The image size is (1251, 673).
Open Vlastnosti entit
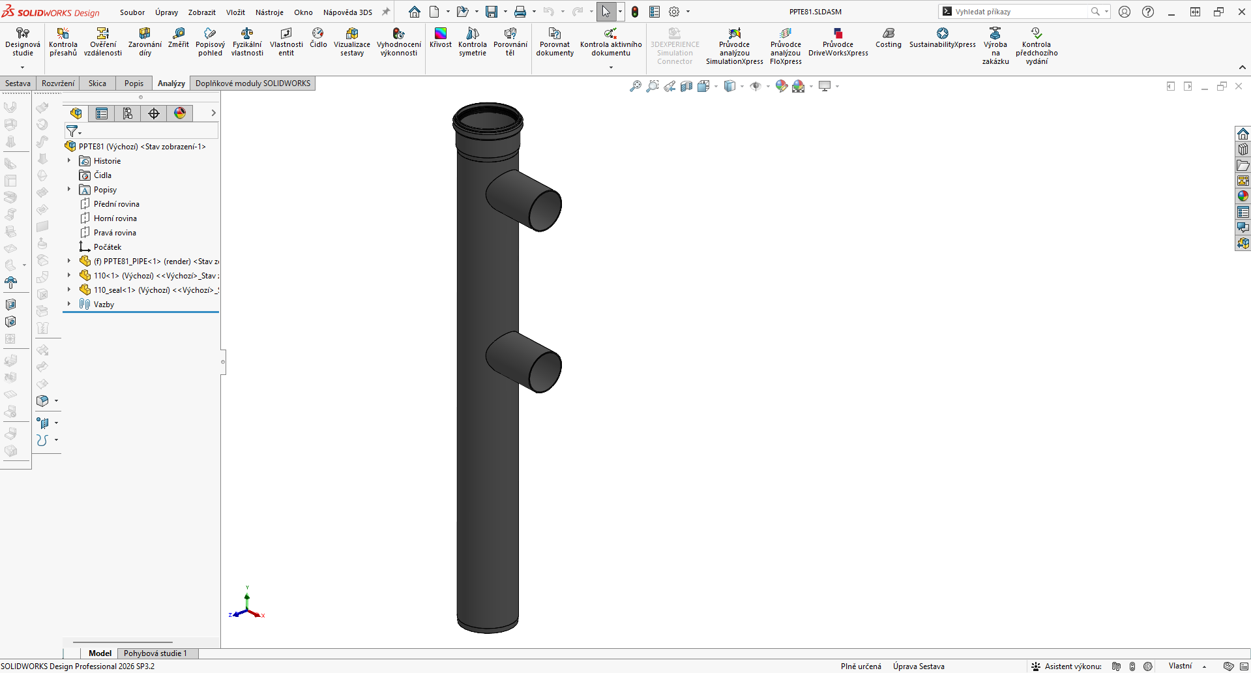tap(286, 42)
